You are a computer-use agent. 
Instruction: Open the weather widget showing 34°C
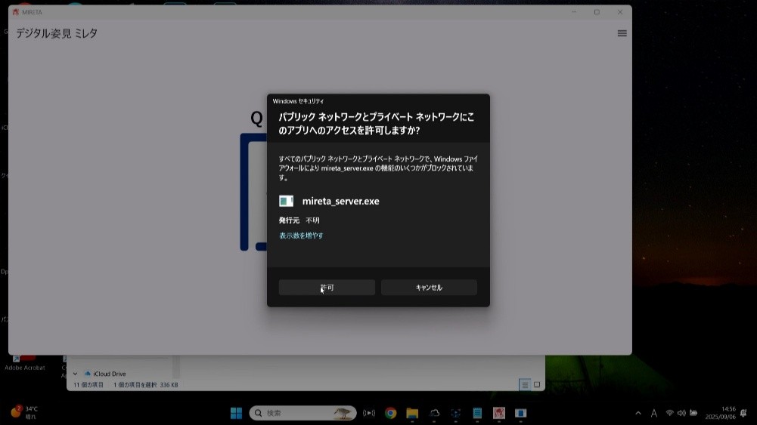pyautogui.click(x=24, y=412)
